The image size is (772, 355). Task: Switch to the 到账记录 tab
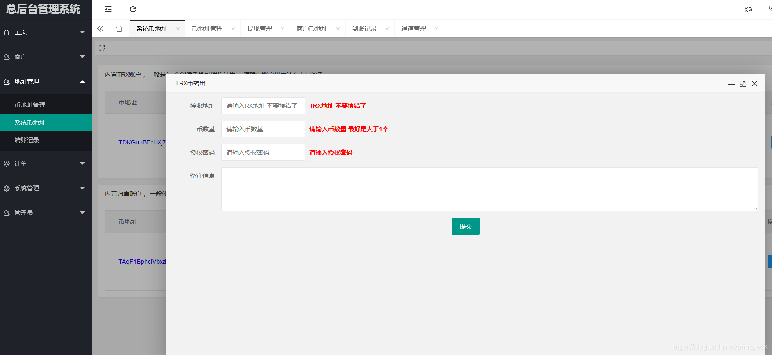point(364,29)
